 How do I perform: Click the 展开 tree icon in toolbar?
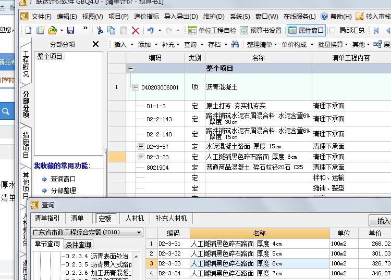(377, 44)
